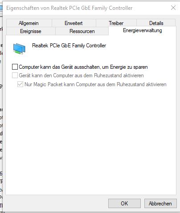Open the Erweitert tab
This screenshot has height=213, width=180.
[74, 23]
